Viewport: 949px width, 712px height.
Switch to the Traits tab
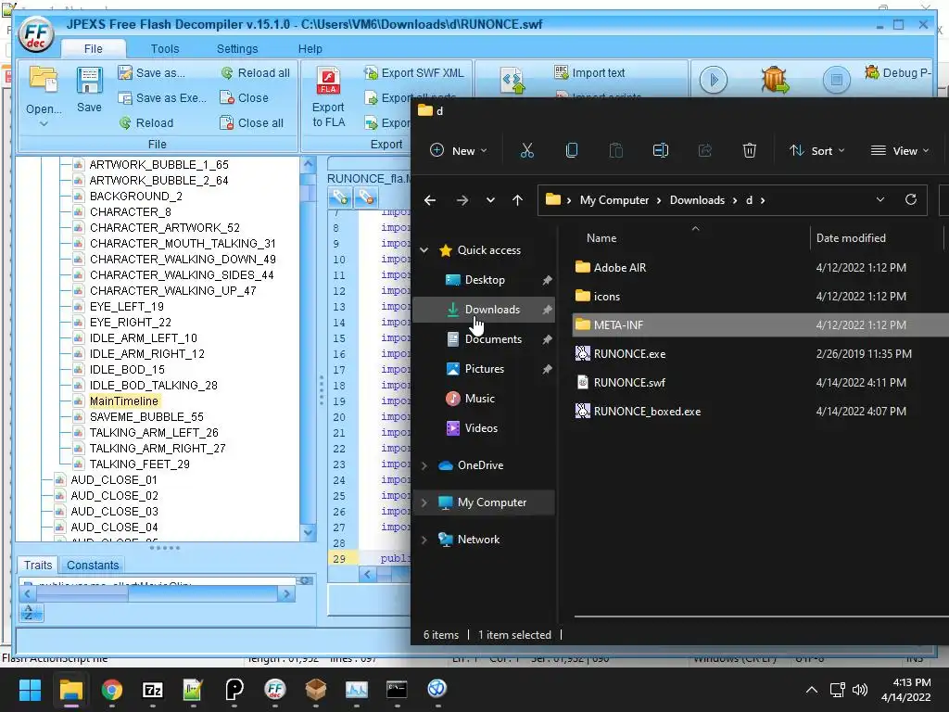[37, 565]
